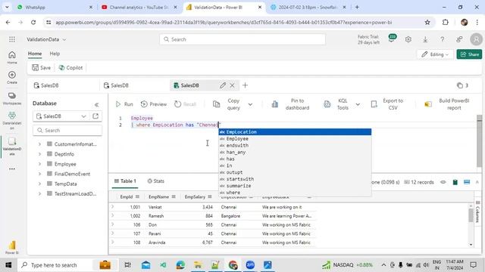Expand the TestStreamLoadD... table node
Viewport: 485px width, 272px height.
[39, 193]
